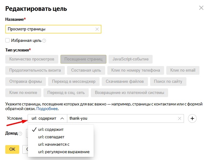Pick url: начинается с option
The image size is (210, 160).
pos(53,144)
